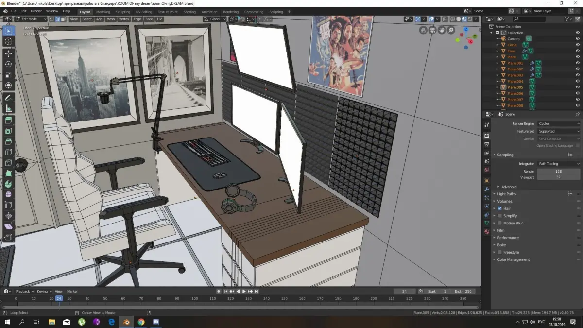Click the zoom view magnifier icon

click(x=451, y=30)
